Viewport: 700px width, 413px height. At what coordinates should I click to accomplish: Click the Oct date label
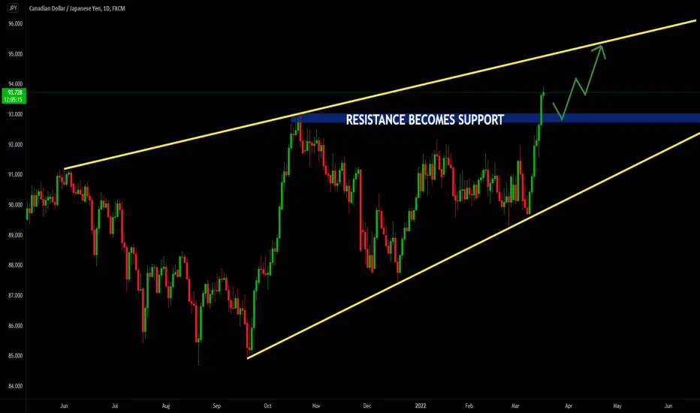point(267,405)
